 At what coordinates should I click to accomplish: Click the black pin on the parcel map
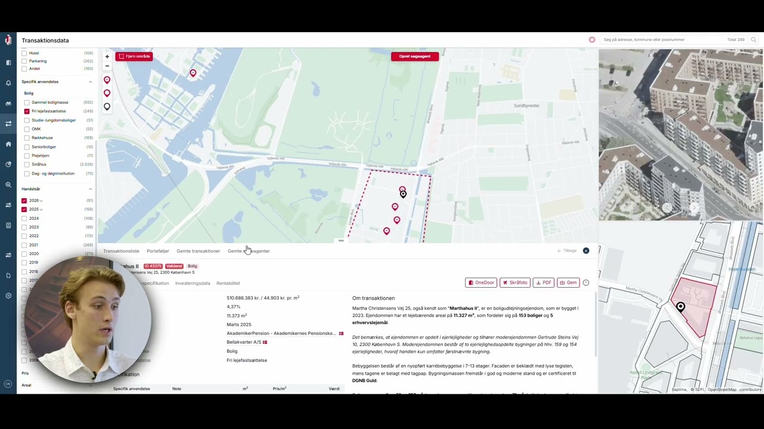tap(680, 307)
